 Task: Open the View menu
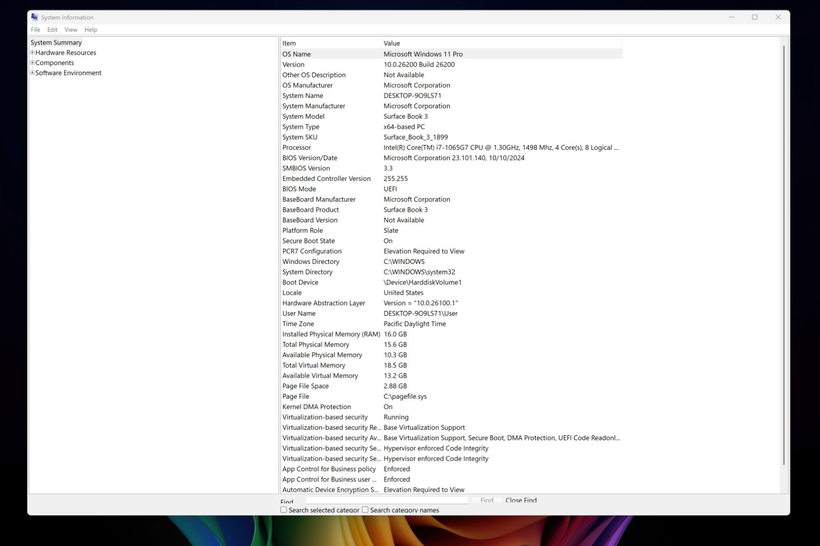point(71,30)
